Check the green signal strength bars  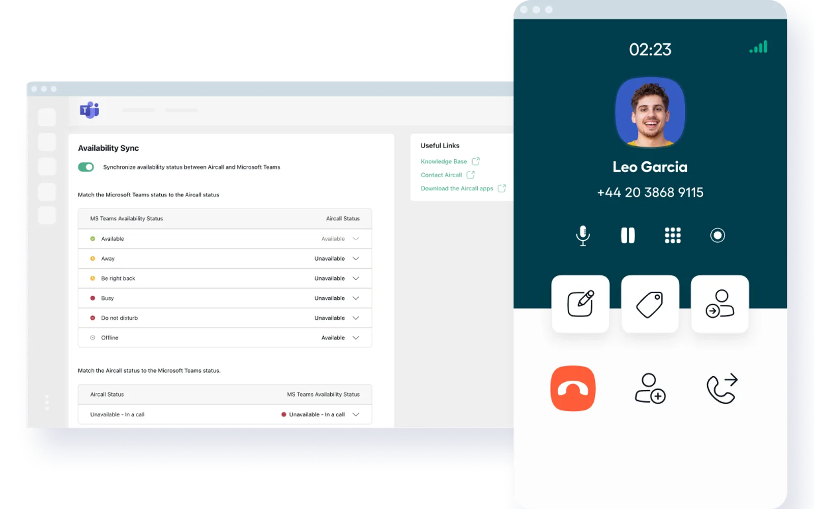(759, 47)
